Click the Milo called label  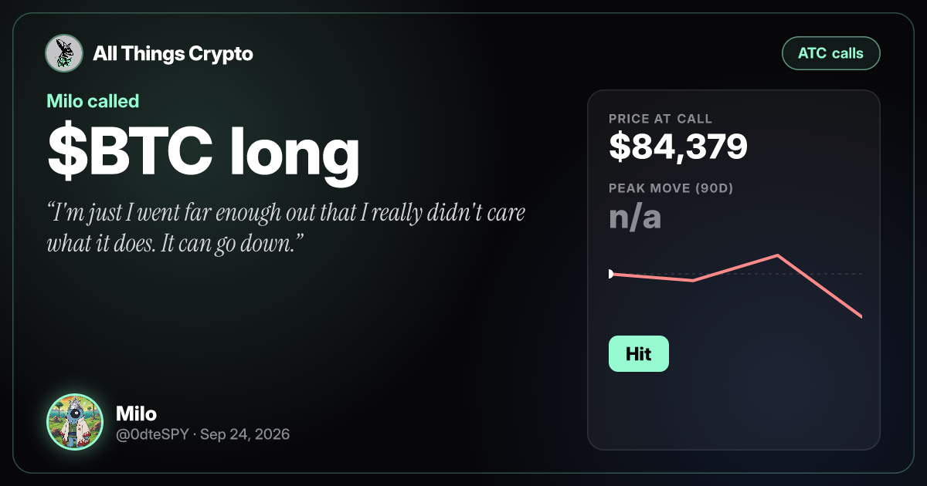(x=93, y=100)
